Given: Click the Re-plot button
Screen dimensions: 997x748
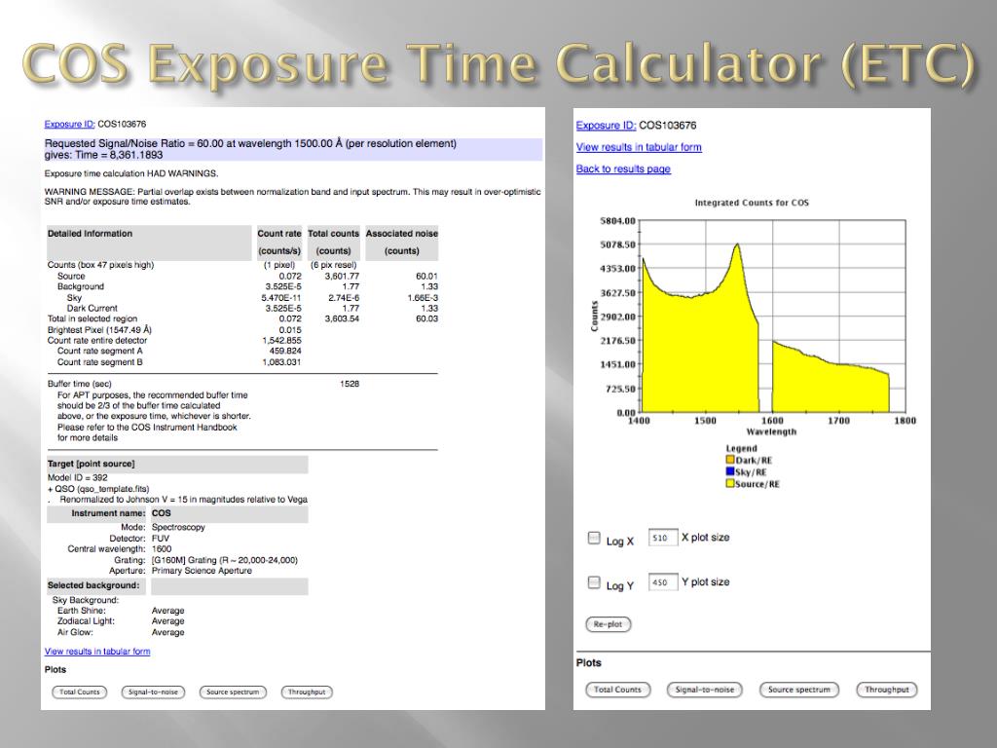Looking at the screenshot, I should [x=608, y=624].
